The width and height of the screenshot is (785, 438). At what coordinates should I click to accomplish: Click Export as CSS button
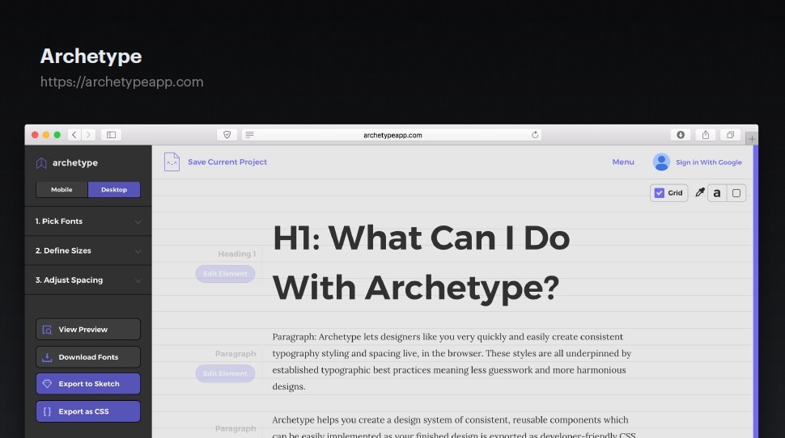click(x=88, y=411)
